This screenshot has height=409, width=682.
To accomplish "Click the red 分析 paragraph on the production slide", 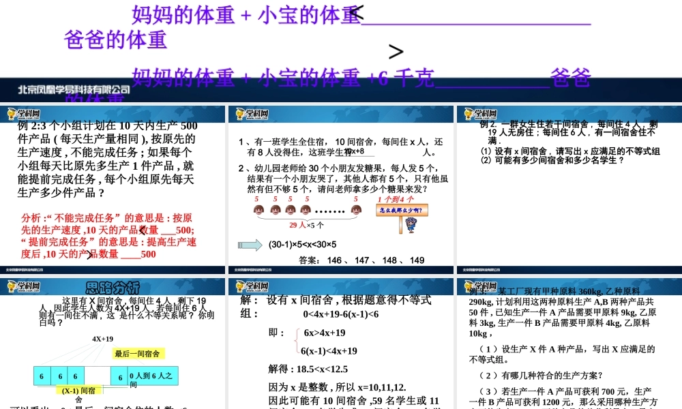I will [x=108, y=236].
